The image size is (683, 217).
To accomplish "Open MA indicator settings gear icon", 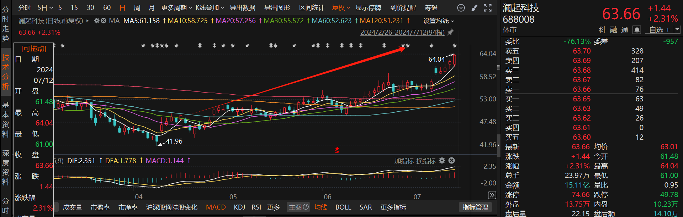I will coord(96,21).
